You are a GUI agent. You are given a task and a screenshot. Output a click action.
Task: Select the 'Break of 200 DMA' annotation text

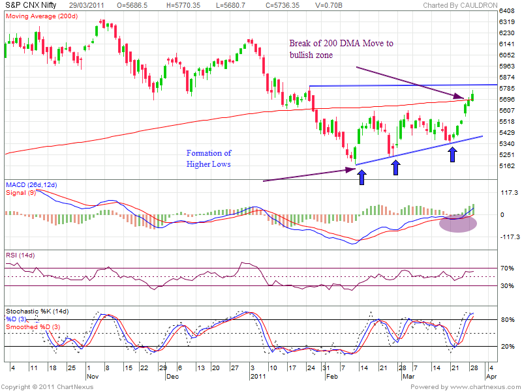click(x=342, y=49)
